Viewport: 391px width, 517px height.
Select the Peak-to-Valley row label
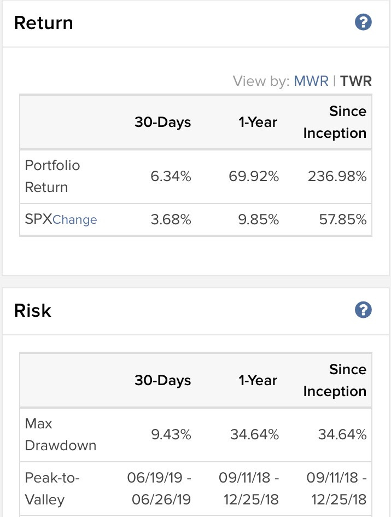coord(52,489)
